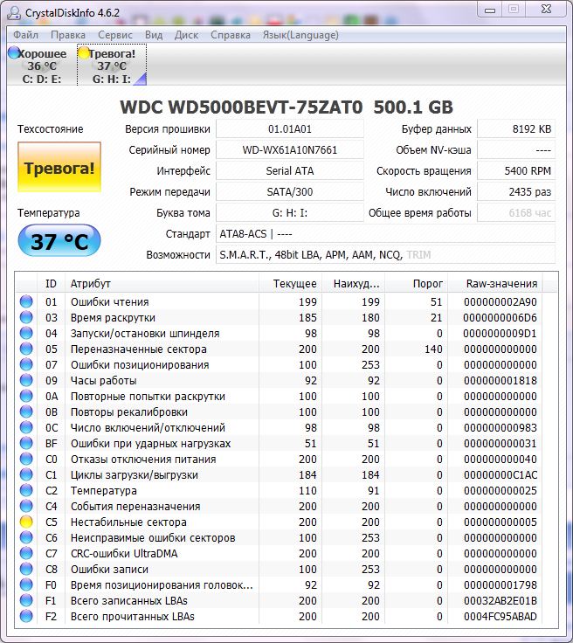Click the Время раскрутки attribute name
Viewport: 573px width, 643px height.
pos(113,318)
